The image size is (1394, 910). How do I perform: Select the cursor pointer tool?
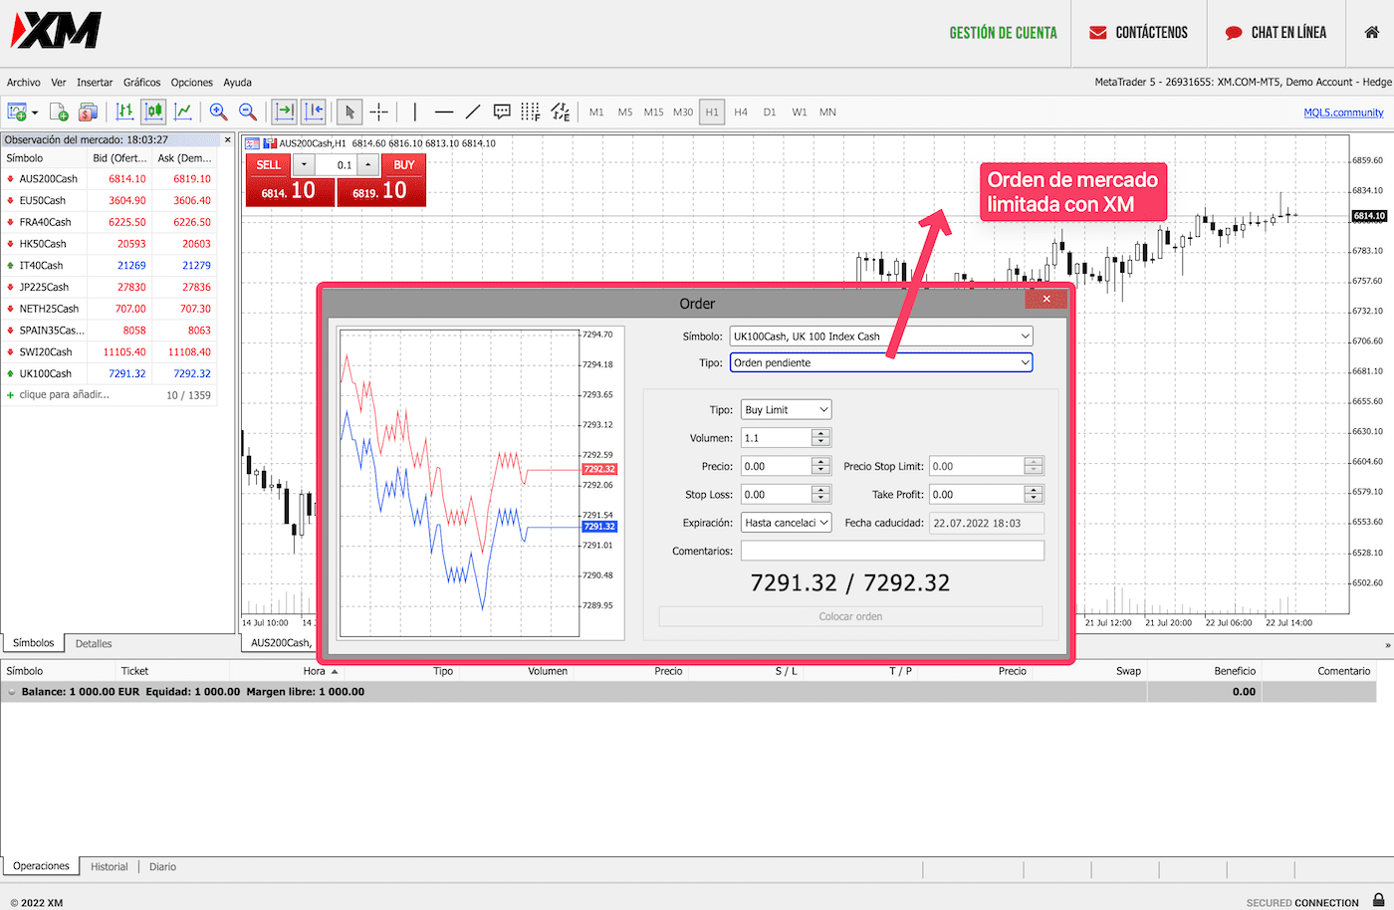[x=349, y=112]
